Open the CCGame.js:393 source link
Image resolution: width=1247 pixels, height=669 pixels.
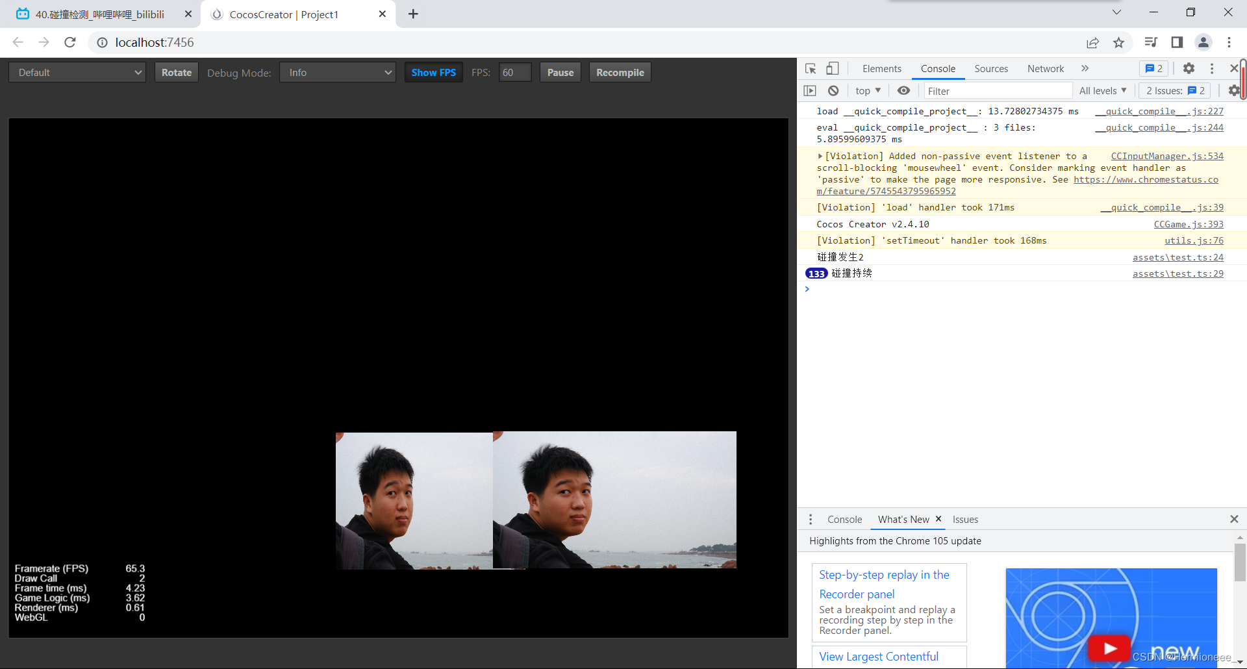tap(1189, 224)
